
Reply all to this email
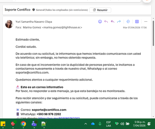click(113, 21)
